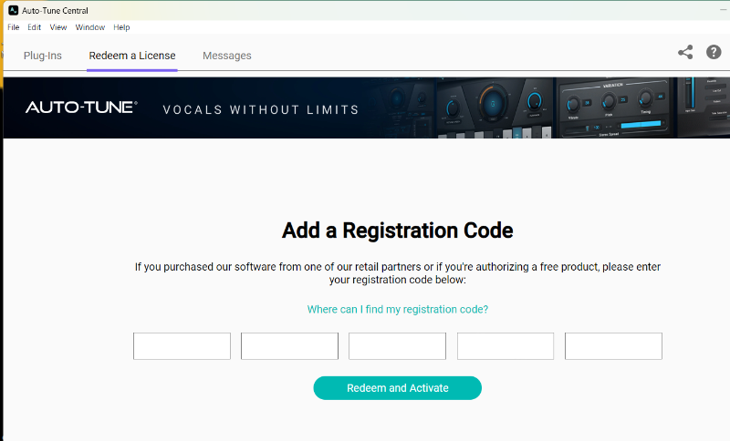The width and height of the screenshot is (730, 441).
Task: Select the Redeem a License tab
Action: point(132,56)
